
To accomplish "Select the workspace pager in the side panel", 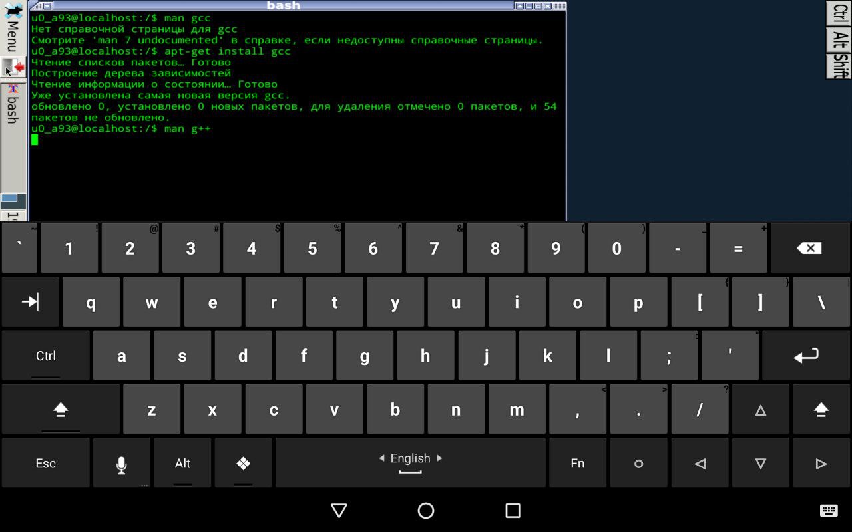I will 13,201.
